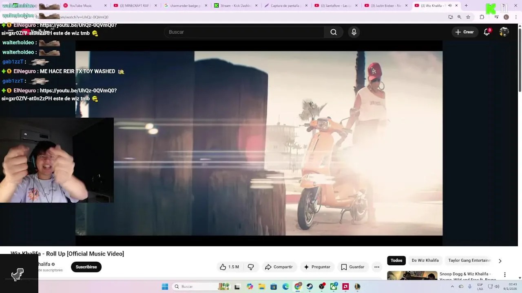This screenshot has width=522, height=293.
Task: Bookmark page with star icon
Action: tap(468, 17)
